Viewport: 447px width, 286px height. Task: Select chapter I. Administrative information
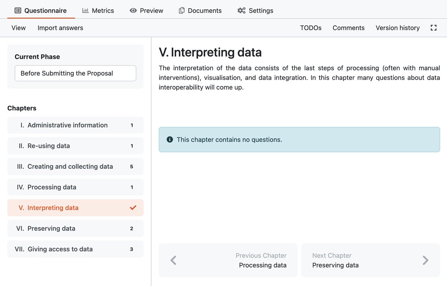click(x=67, y=125)
